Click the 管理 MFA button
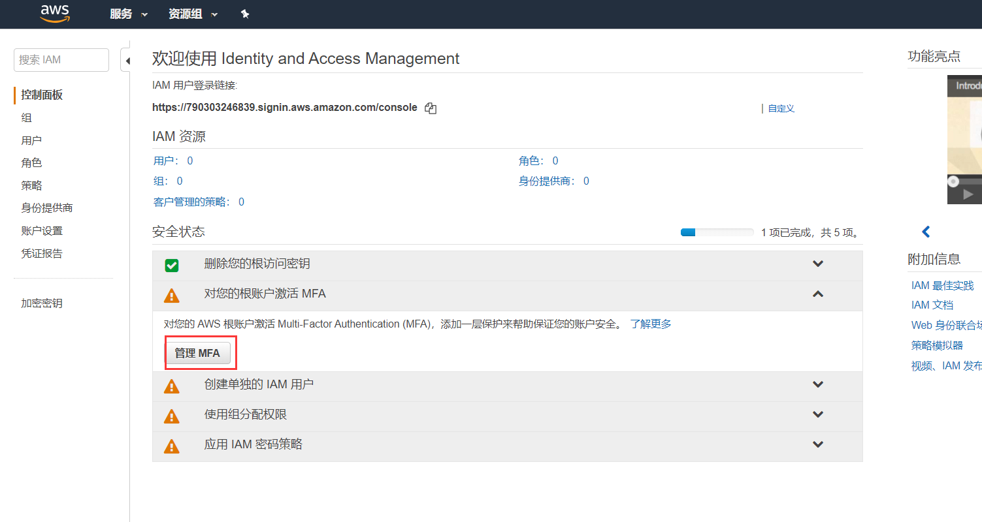Image resolution: width=982 pixels, height=522 pixels. coord(197,353)
